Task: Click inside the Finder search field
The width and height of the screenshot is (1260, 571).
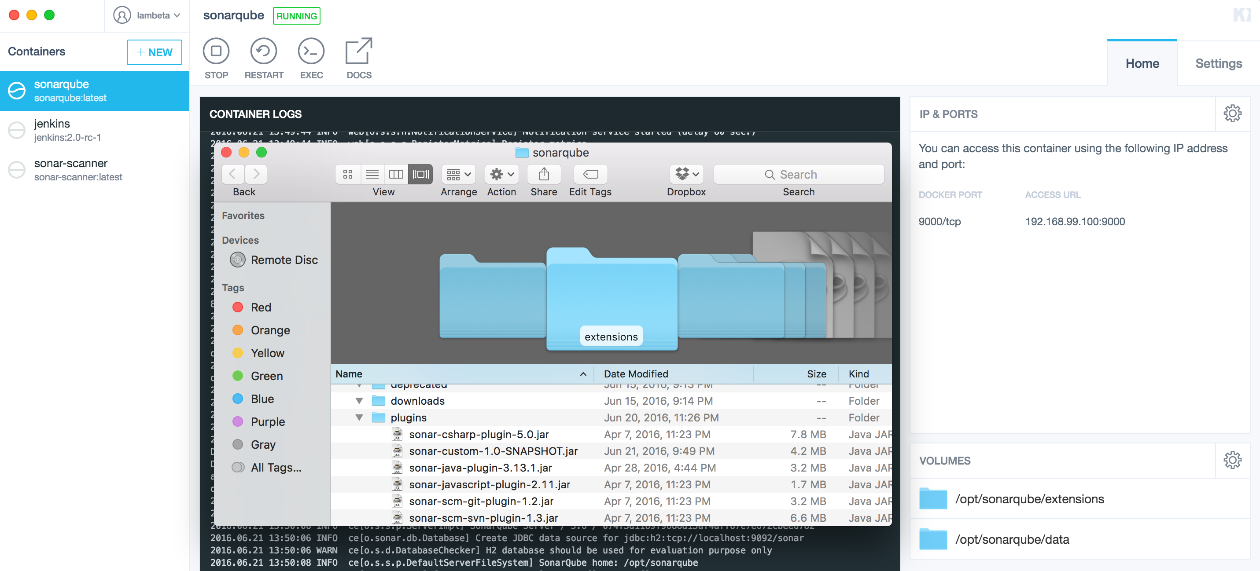Action: click(x=798, y=174)
